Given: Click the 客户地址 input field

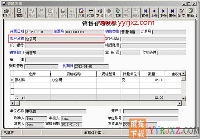Looking at the screenshot, I should click(153, 39).
